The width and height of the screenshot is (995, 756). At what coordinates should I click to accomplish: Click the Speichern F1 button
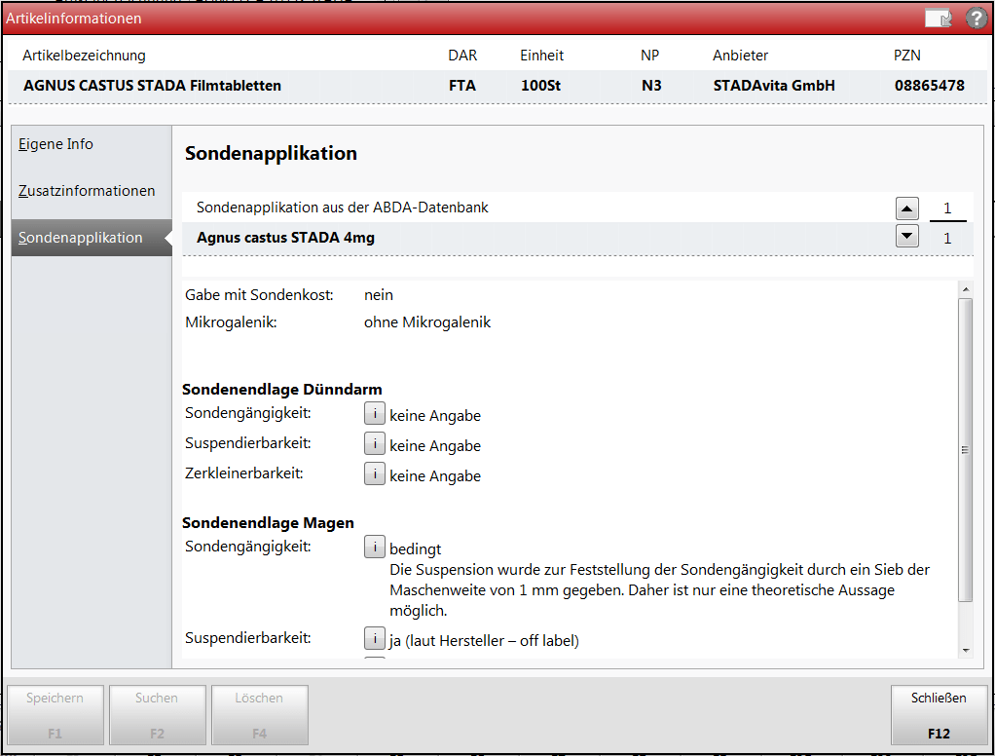(55, 715)
